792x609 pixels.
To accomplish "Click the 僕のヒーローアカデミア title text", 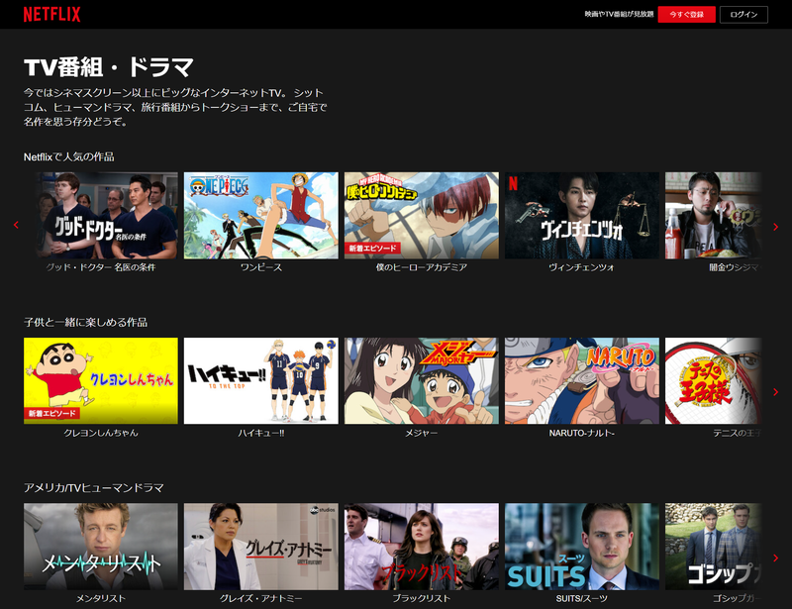I will [x=422, y=267].
